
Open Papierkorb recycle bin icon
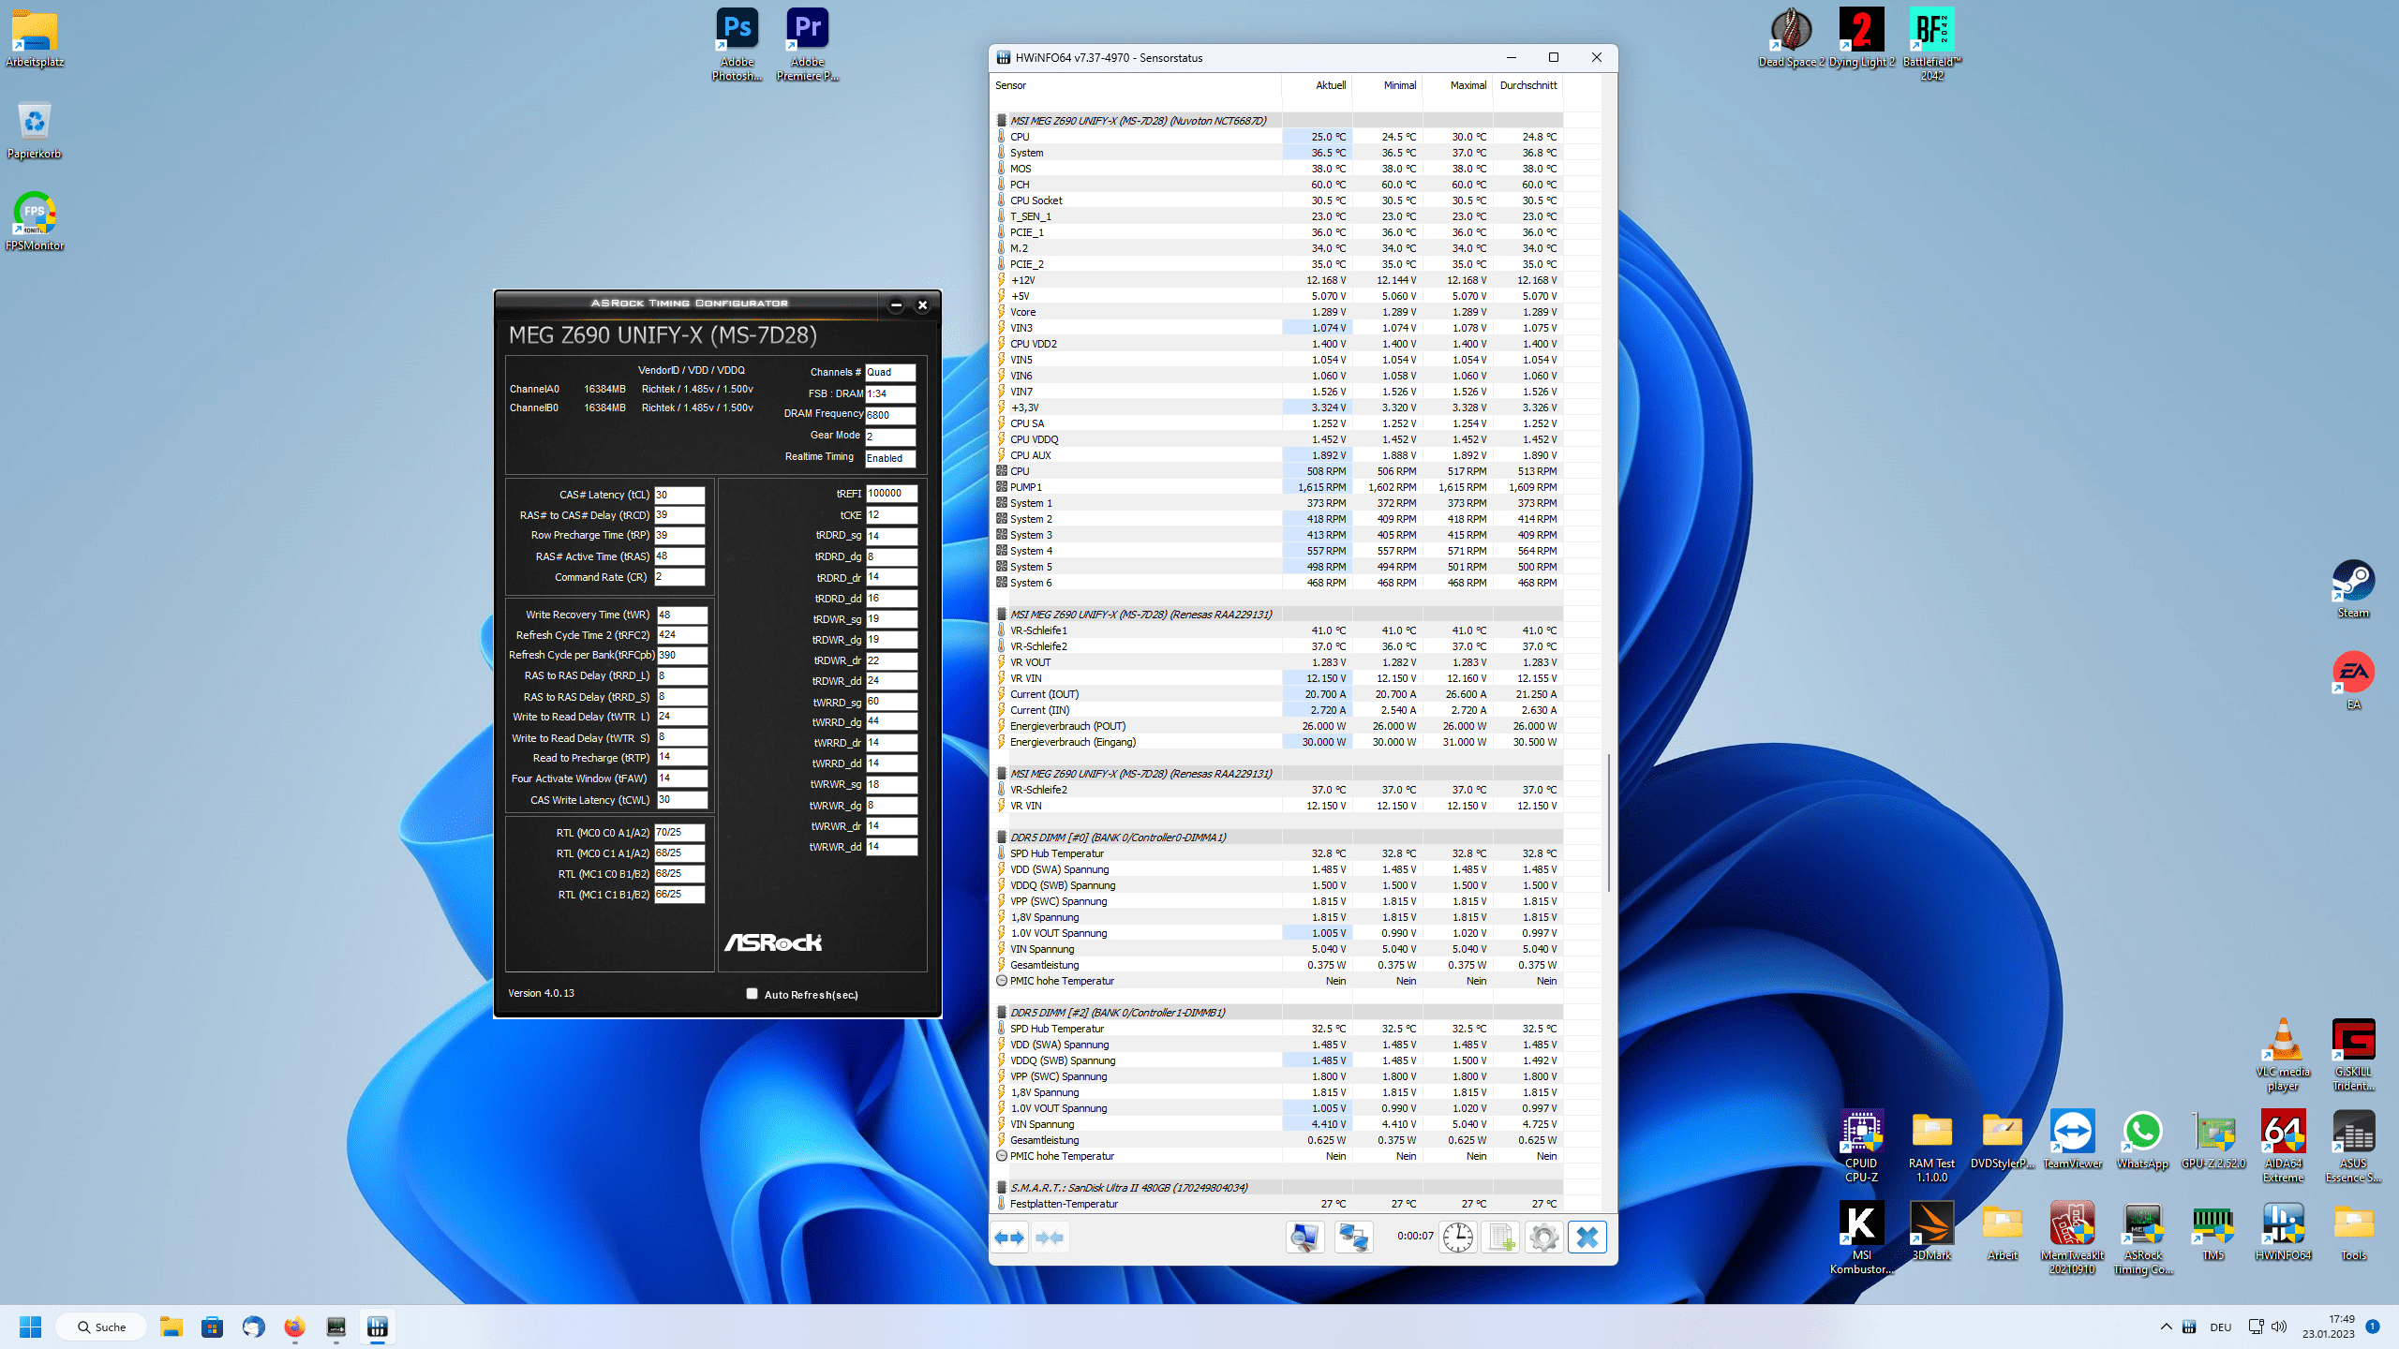pyautogui.click(x=35, y=130)
